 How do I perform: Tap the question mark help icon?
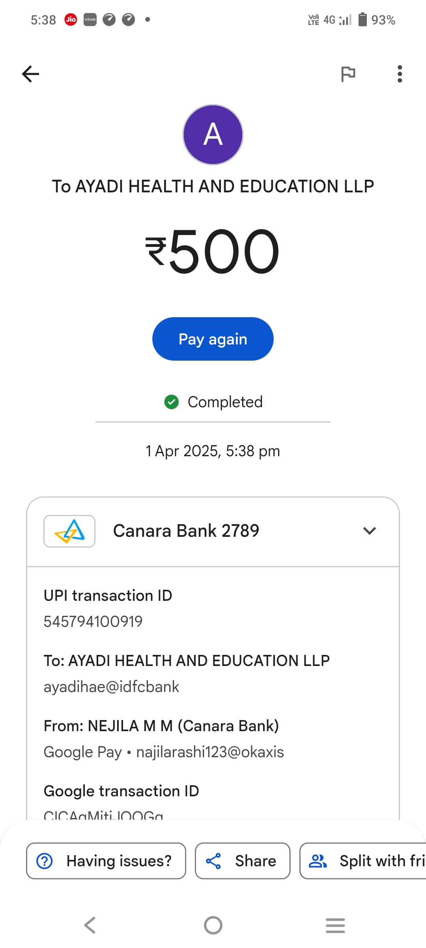pyautogui.click(x=45, y=861)
